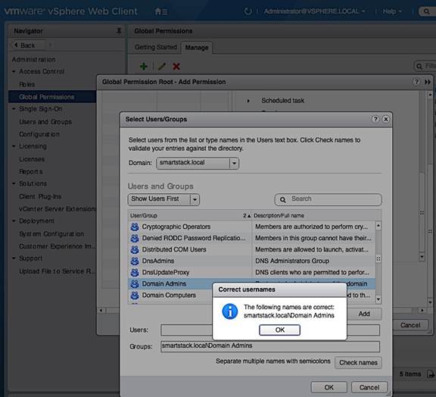The height and width of the screenshot is (397, 436).
Task: Click the Users text field
Action: click(x=270, y=330)
